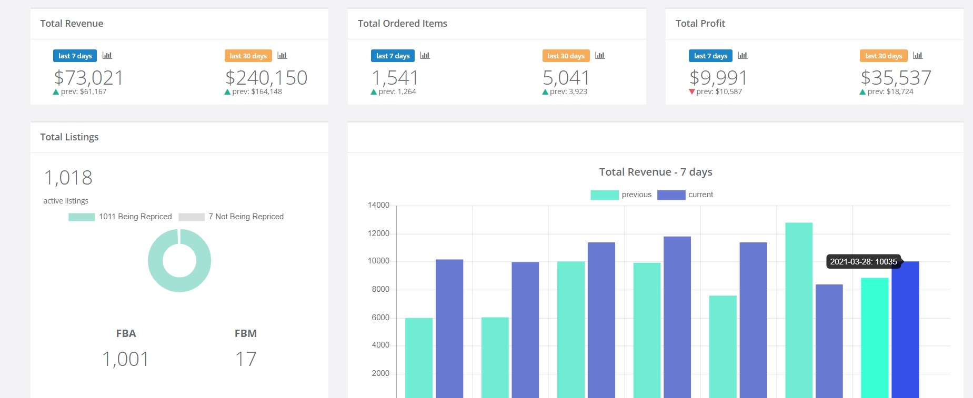Open chart icon beside Revenue last 30 days
The image size is (973, 398).
coord(282,55)
